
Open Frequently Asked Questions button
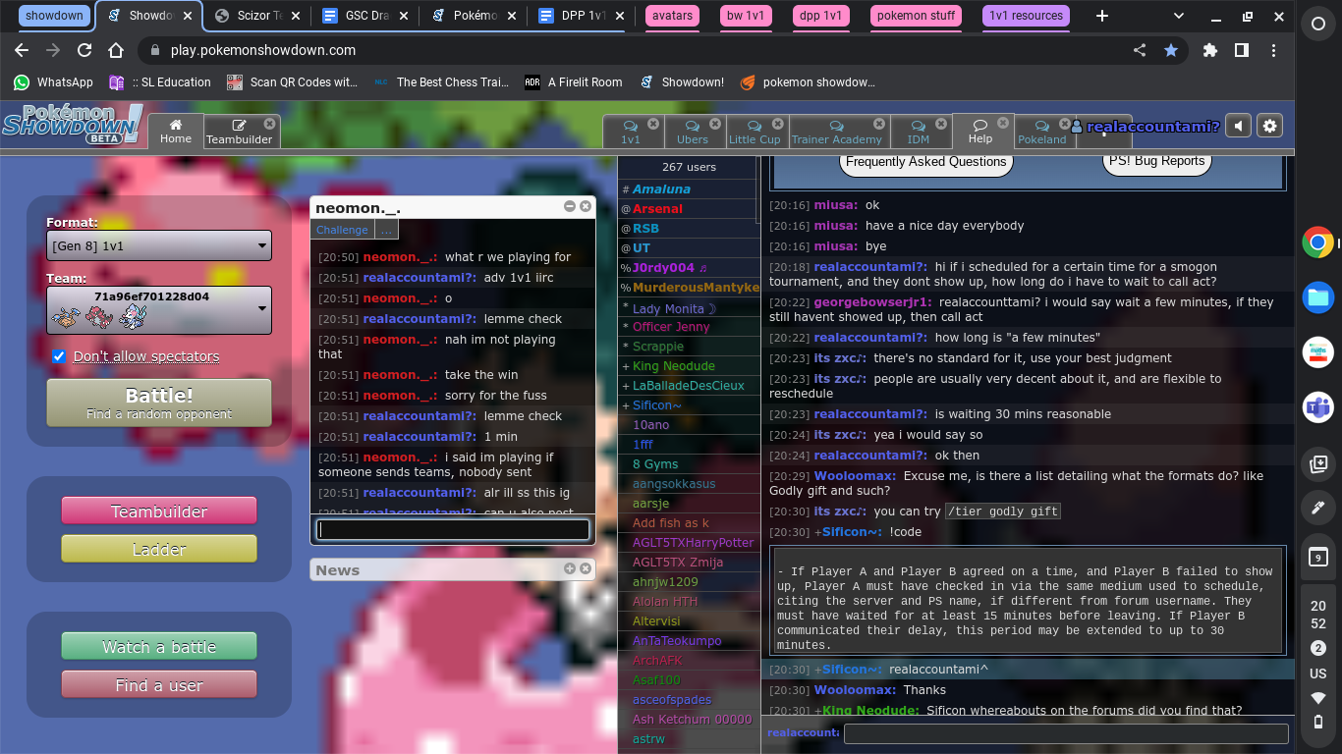coord(925,162)
